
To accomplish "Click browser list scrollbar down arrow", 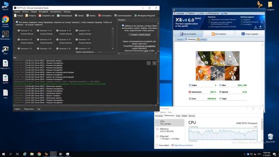I will pos(112,48).
